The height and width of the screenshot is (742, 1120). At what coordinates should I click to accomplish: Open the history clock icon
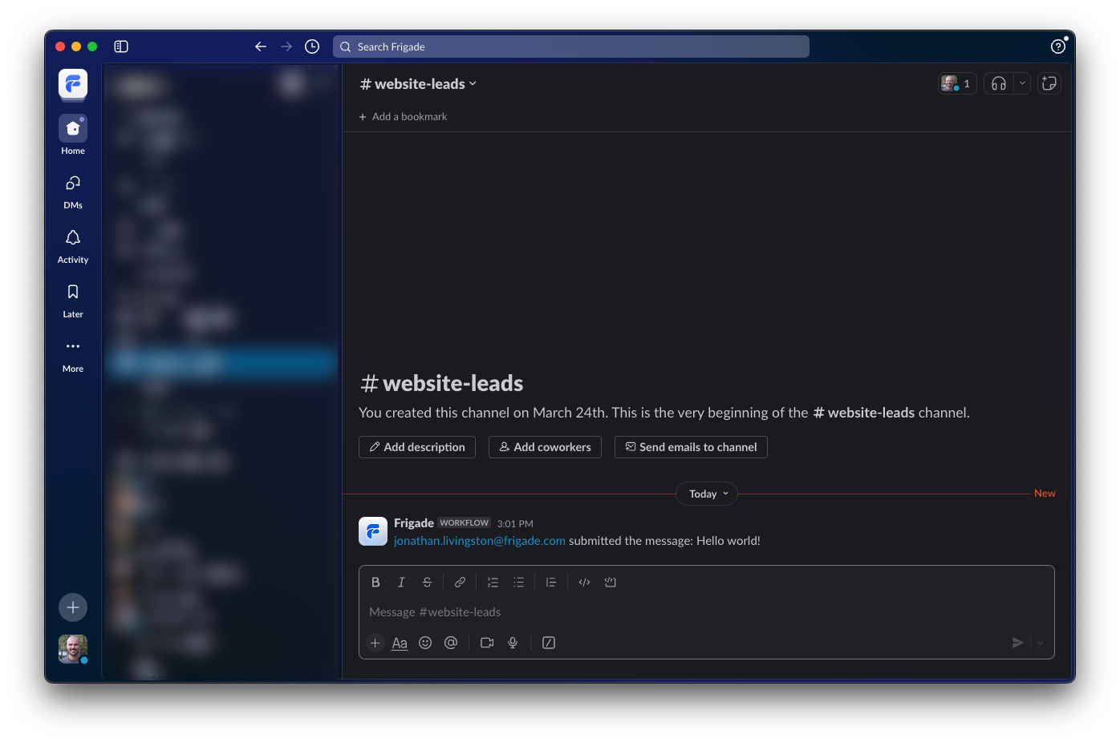point(312,46)
